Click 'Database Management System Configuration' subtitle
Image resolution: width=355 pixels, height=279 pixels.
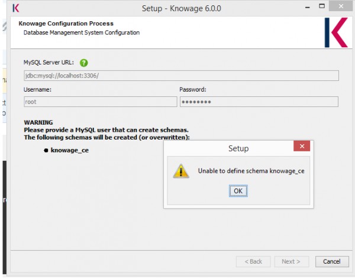pyautogui.click(x=82, y=33)
